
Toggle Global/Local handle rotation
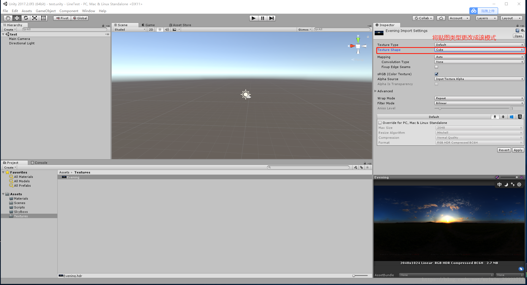pos(80,18)
